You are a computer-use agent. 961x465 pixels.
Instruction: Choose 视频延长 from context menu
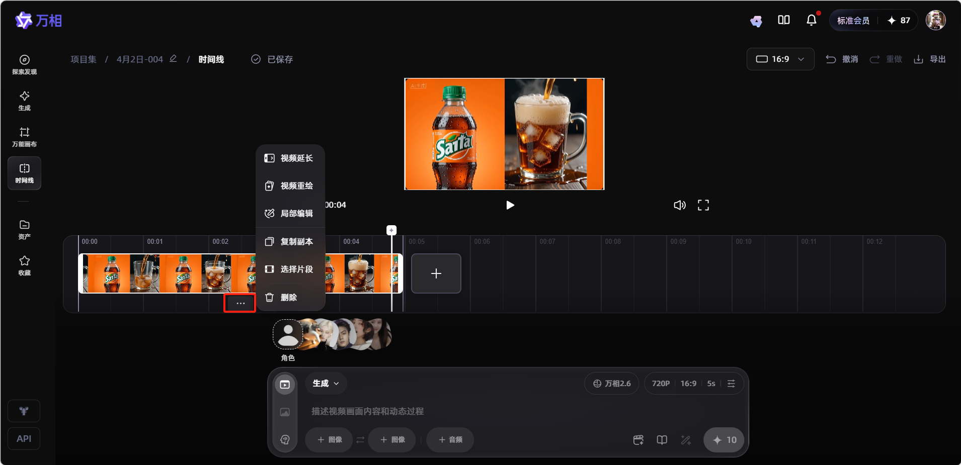pos(290,158)
